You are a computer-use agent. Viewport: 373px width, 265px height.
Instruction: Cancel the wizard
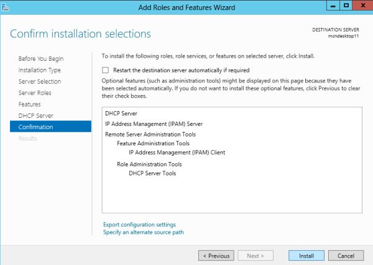(346, 256)
